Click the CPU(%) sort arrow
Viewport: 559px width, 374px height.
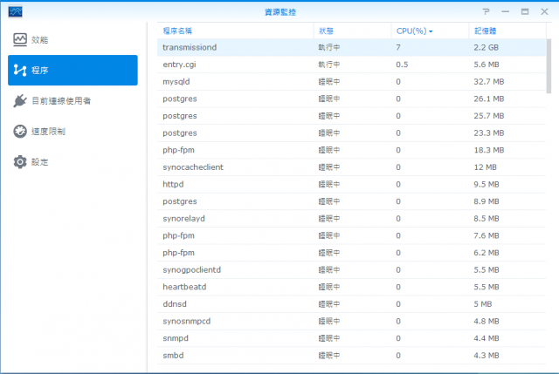point(431,31)
